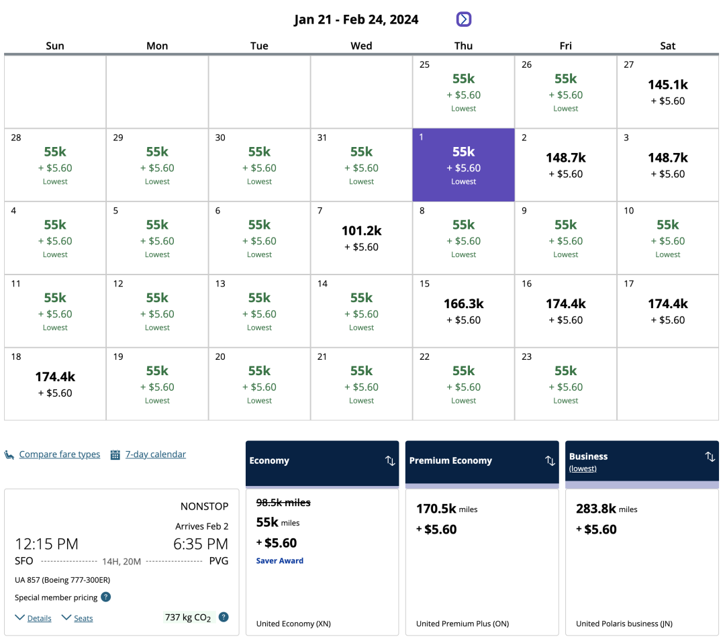725x639 pixels.
Task: Click the Premium Economy sort arrows icon
Action: 550,460
